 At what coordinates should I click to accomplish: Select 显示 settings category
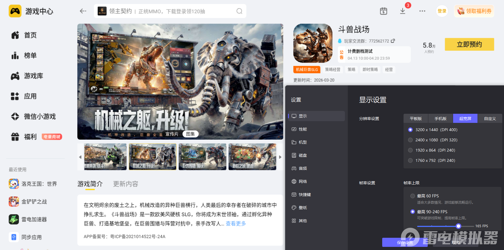point(316,116)
